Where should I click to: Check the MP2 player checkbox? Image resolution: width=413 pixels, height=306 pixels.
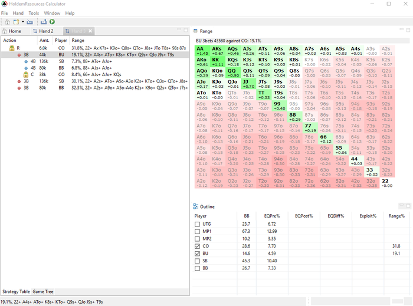(x=197, y=239)
